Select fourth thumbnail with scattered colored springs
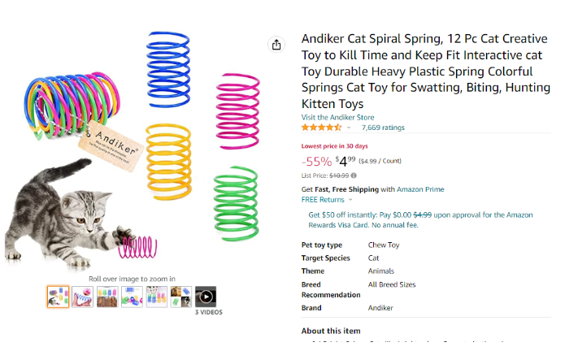Screen dimensions: 578x351 coord(132,297)
